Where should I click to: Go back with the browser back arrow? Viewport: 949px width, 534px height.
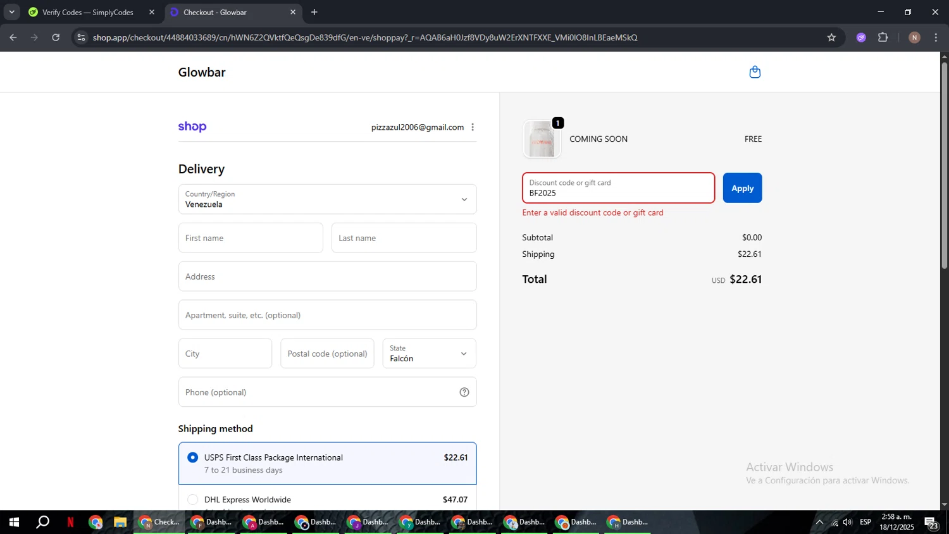tap(13, 37)
